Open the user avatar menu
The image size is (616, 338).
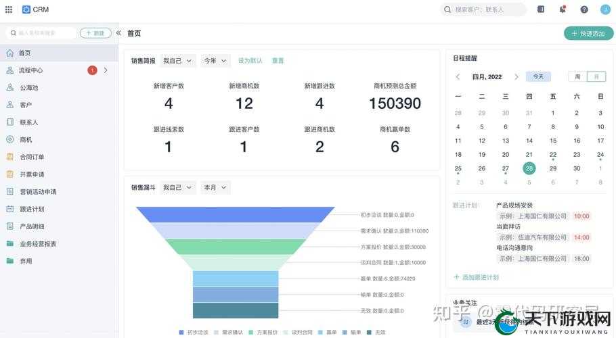pyautogui.click(x=605, y=9)
